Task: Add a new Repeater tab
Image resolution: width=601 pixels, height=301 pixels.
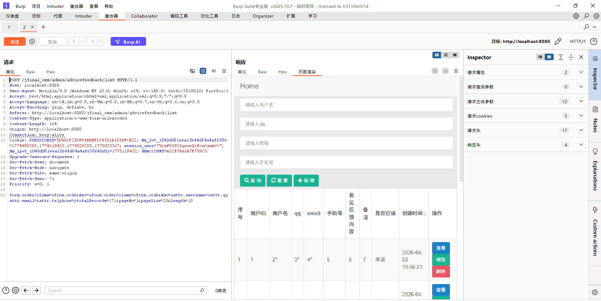Action: pyautogui.click(x=43, y=27)
